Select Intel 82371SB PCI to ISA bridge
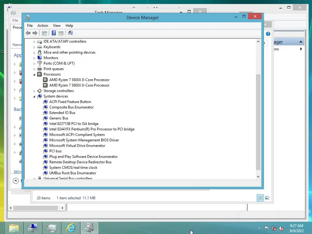The image size is (312, 234). click(x=74, y=124)
